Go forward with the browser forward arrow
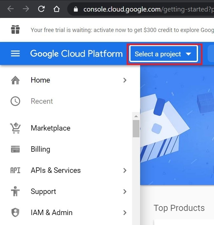This screenshot has height=225, width=214. 26,9
